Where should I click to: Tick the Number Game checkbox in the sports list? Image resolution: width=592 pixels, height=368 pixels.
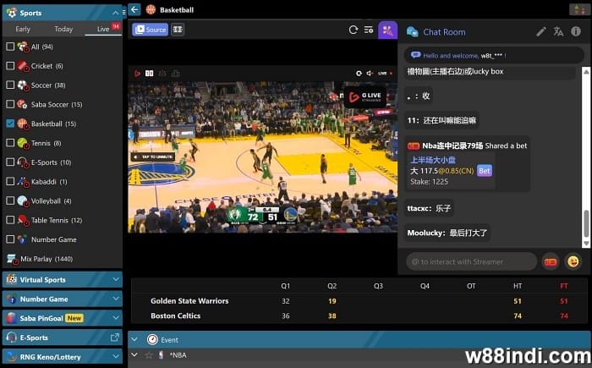pos(10,239)
